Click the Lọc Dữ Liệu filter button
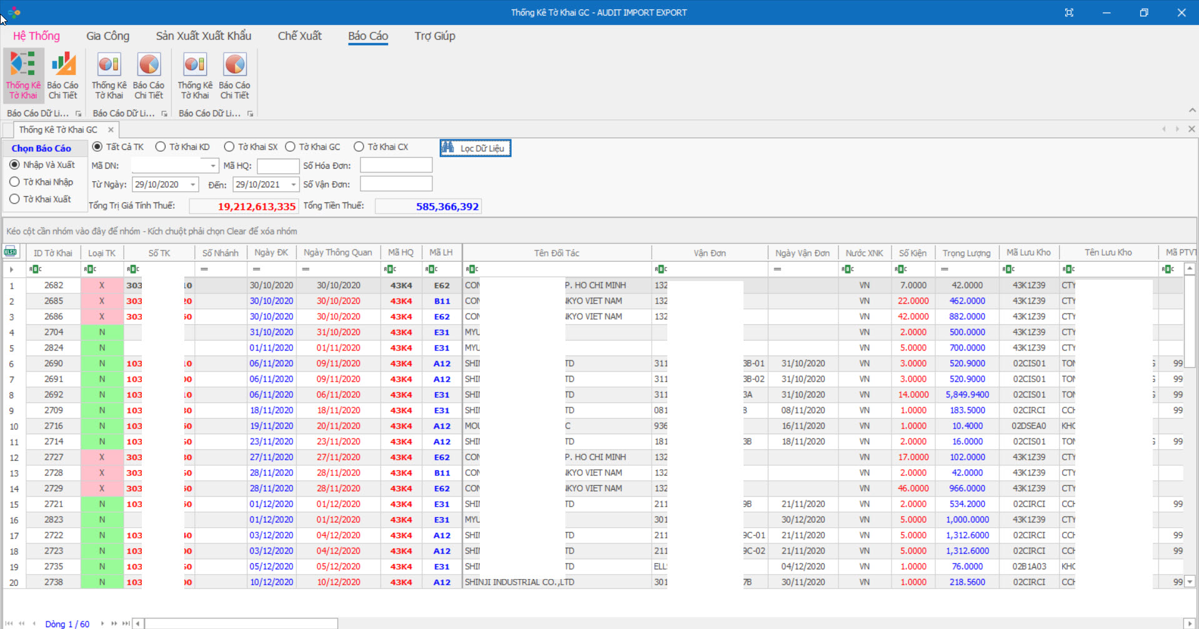The height and width of the screenshot is (629, 1199). (x=475, y=148)
